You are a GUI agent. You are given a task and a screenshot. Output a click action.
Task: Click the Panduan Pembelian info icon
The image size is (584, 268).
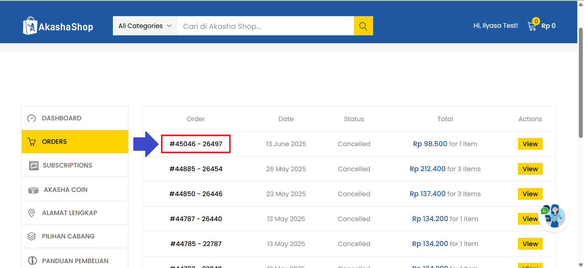click(x=32, y=261)
